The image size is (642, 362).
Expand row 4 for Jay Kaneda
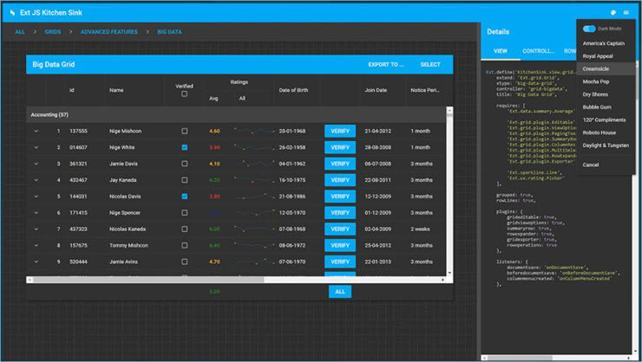(36, 180)
